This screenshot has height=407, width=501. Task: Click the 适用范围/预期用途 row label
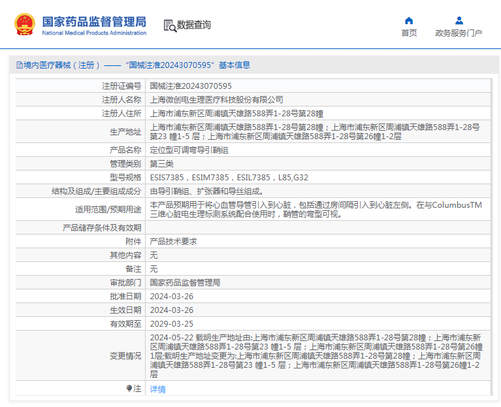[108, 209]
